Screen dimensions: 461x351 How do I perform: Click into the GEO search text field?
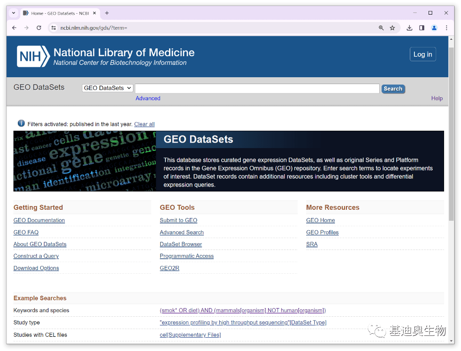pyautogui.click(x=257, y=88)
